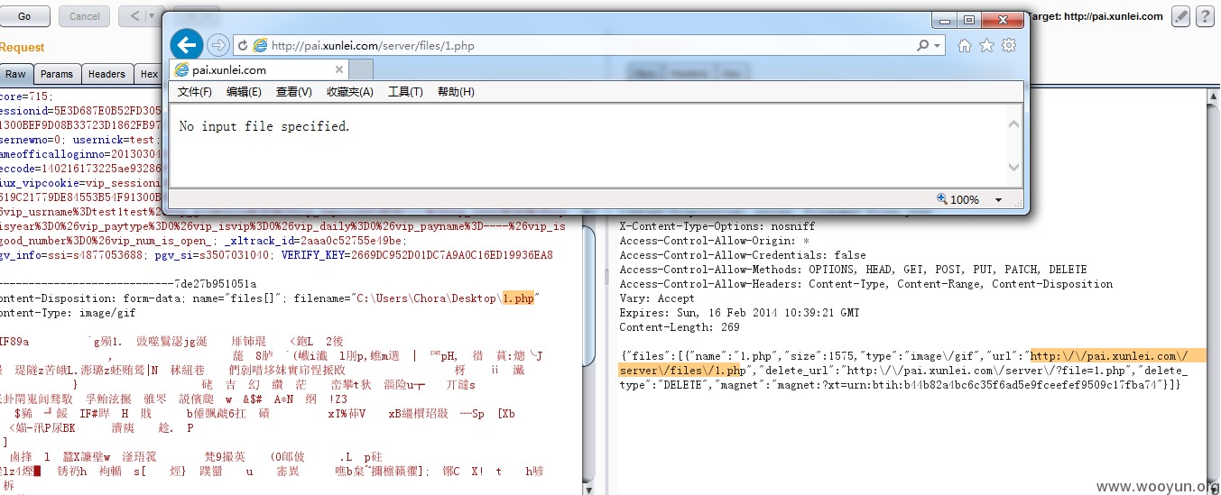Click the pencil edit target icon
Viewport: 1221px width, 495px height.
click(x=1180, y=16)
